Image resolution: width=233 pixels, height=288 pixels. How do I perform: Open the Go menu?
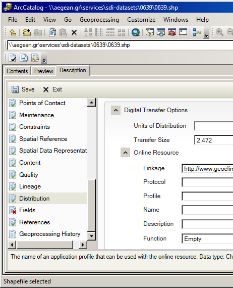click(x=68, y=20)
